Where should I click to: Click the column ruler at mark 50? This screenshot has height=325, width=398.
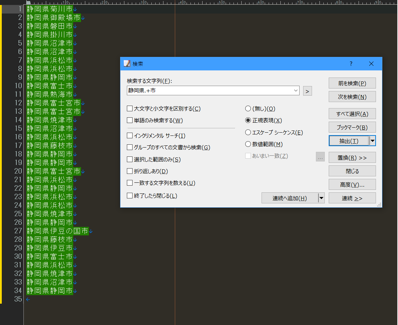pyautogui.click(x=222, y=2)
